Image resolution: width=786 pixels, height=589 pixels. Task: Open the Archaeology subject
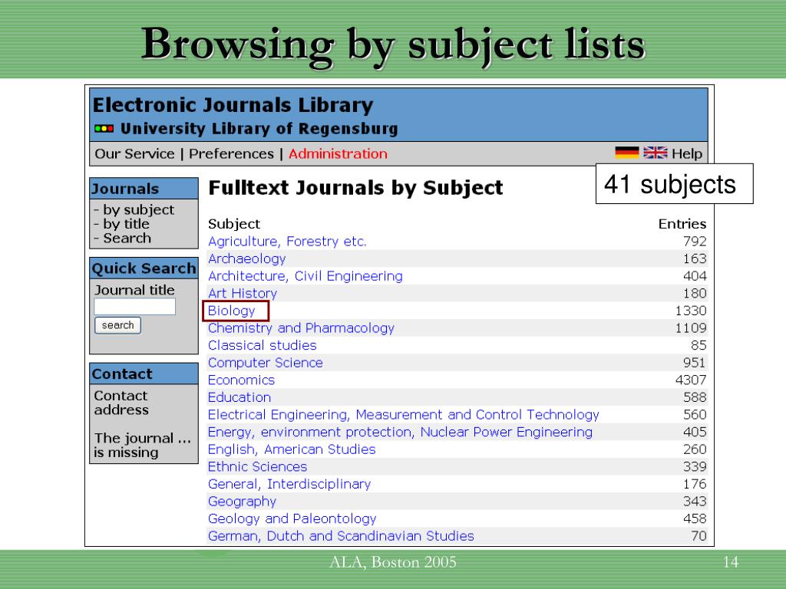click(246, 259)
